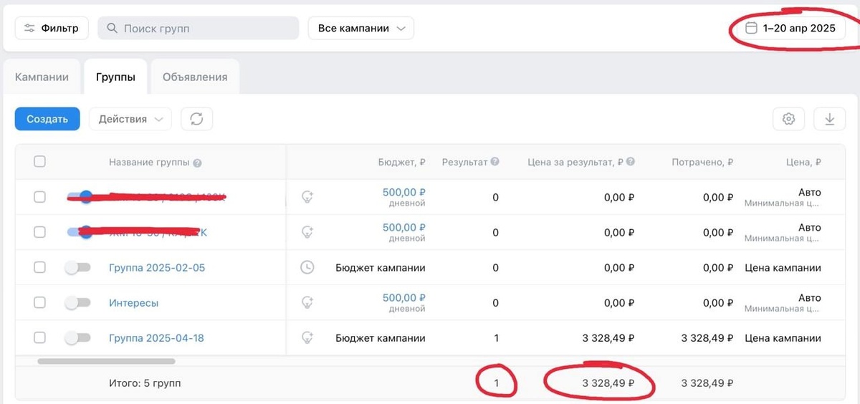Click the refresh icon button
860x404 pixels.
[197, 119]
